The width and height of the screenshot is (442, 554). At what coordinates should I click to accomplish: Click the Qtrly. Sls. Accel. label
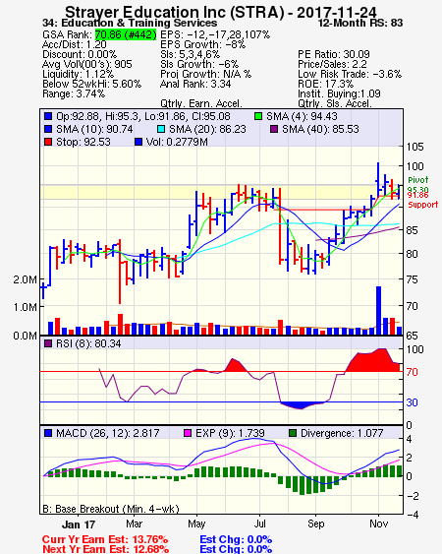pyautogui.click(x=335, y=104)
